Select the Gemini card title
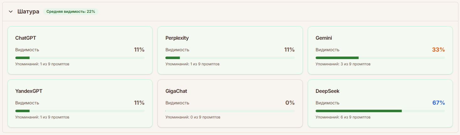This screenshot has height=135, width=460. tap(324, 38)
